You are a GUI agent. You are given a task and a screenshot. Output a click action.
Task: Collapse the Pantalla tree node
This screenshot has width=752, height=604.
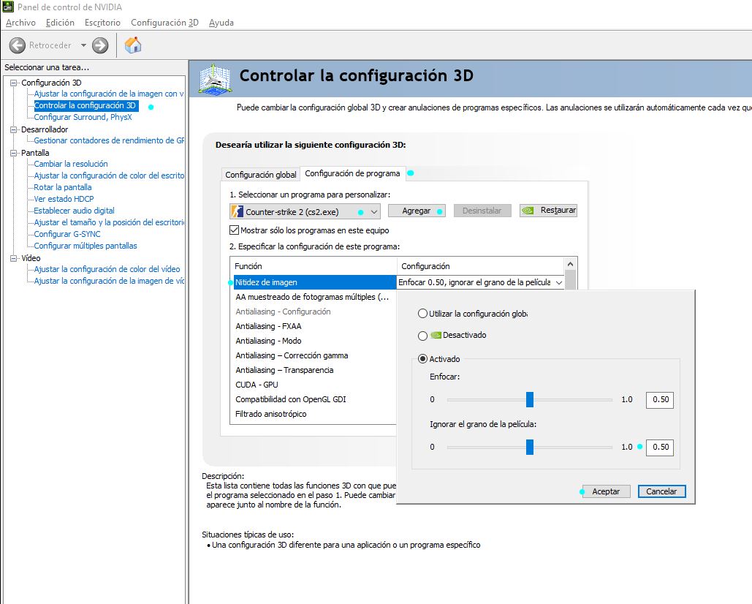point(13,153)
